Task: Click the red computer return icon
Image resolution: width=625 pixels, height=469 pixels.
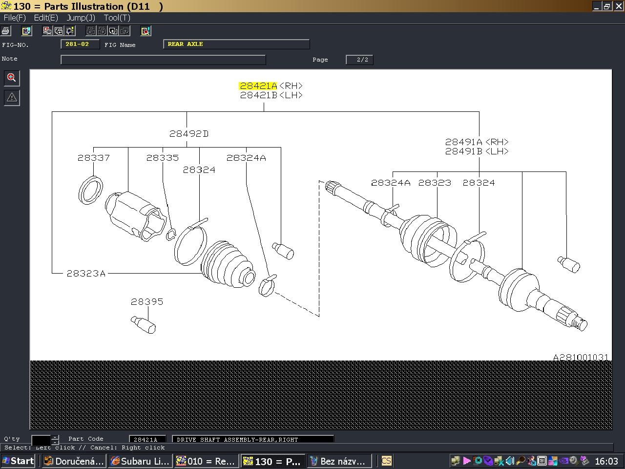Action: (47, 31)
